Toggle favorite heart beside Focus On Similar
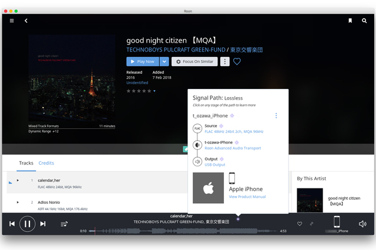This screenshot has width=376, height=250. pyautogui.click(x=237, y=61)
